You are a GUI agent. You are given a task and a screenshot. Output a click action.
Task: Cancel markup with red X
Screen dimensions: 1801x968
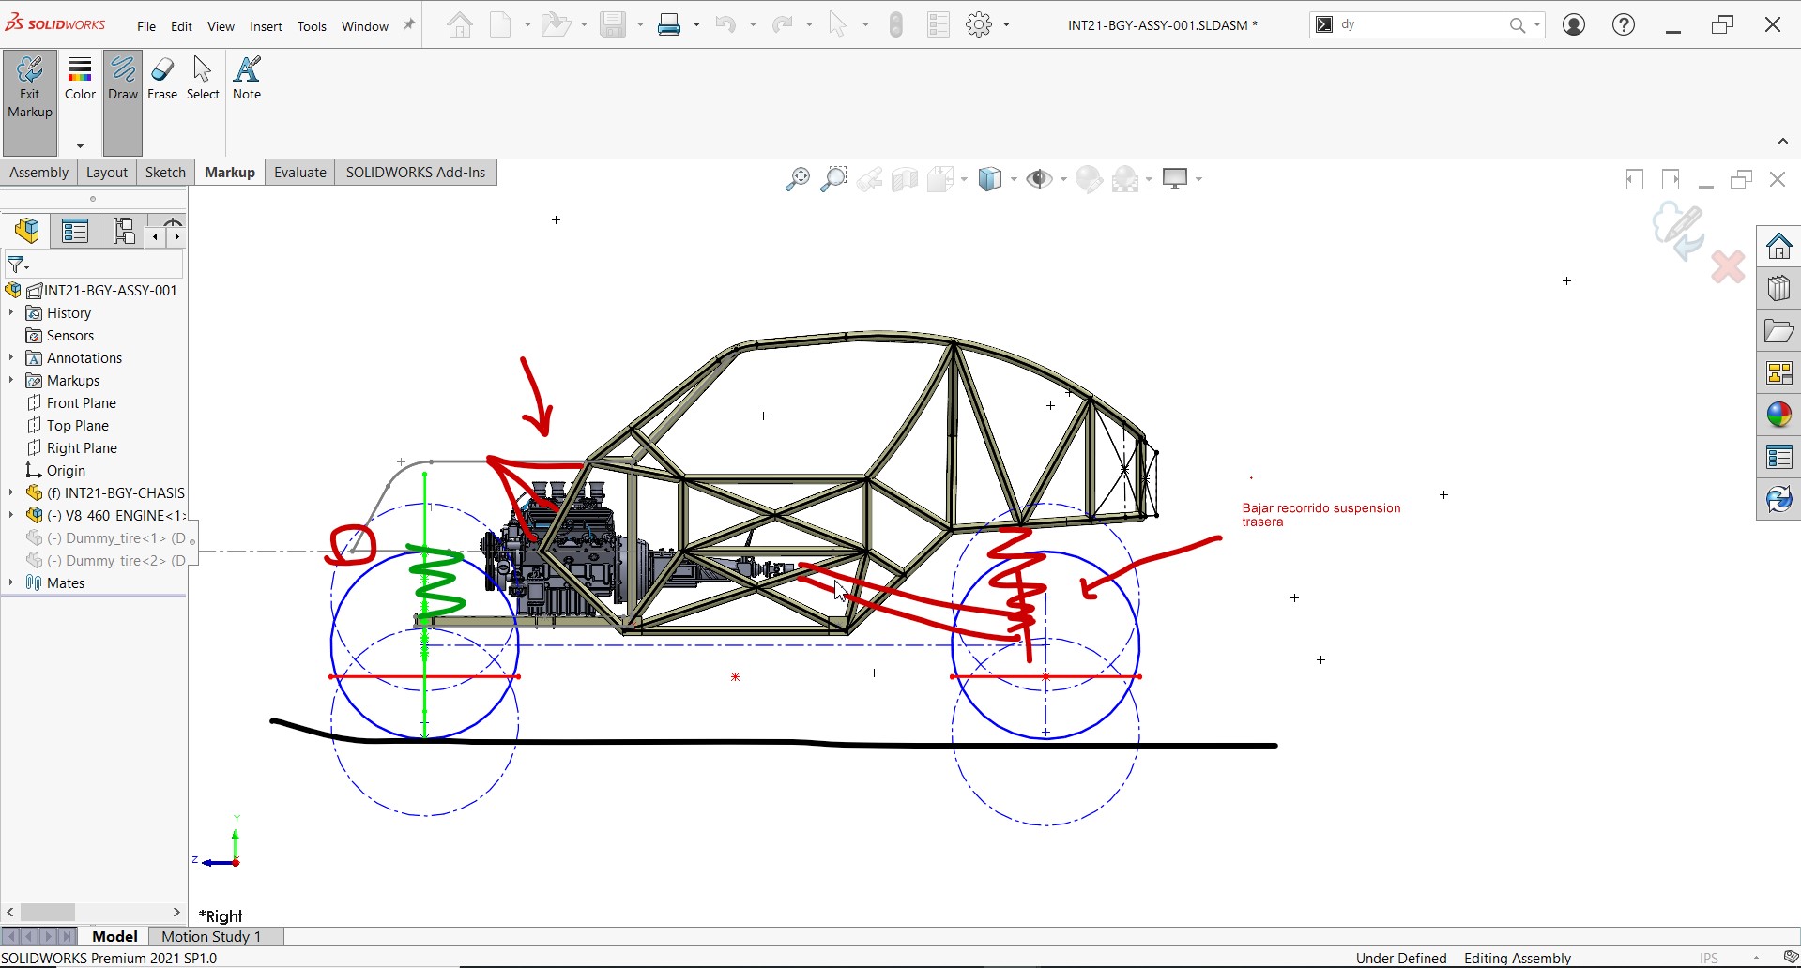(1728, 267)
